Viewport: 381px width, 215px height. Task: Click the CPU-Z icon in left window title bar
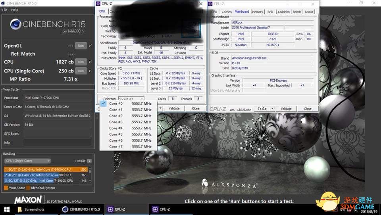click(98, 4)
